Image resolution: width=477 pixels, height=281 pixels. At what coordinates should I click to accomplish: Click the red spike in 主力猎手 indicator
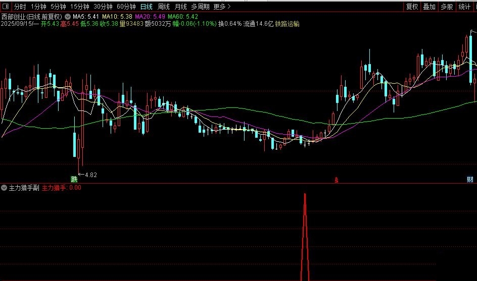tap(305, 237)
